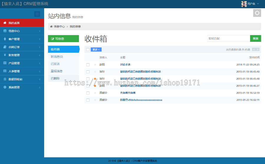Open the 讨论手速 message link
This screenshot has height=164, width=265.
pyautogui.click(x=125, y=64)
